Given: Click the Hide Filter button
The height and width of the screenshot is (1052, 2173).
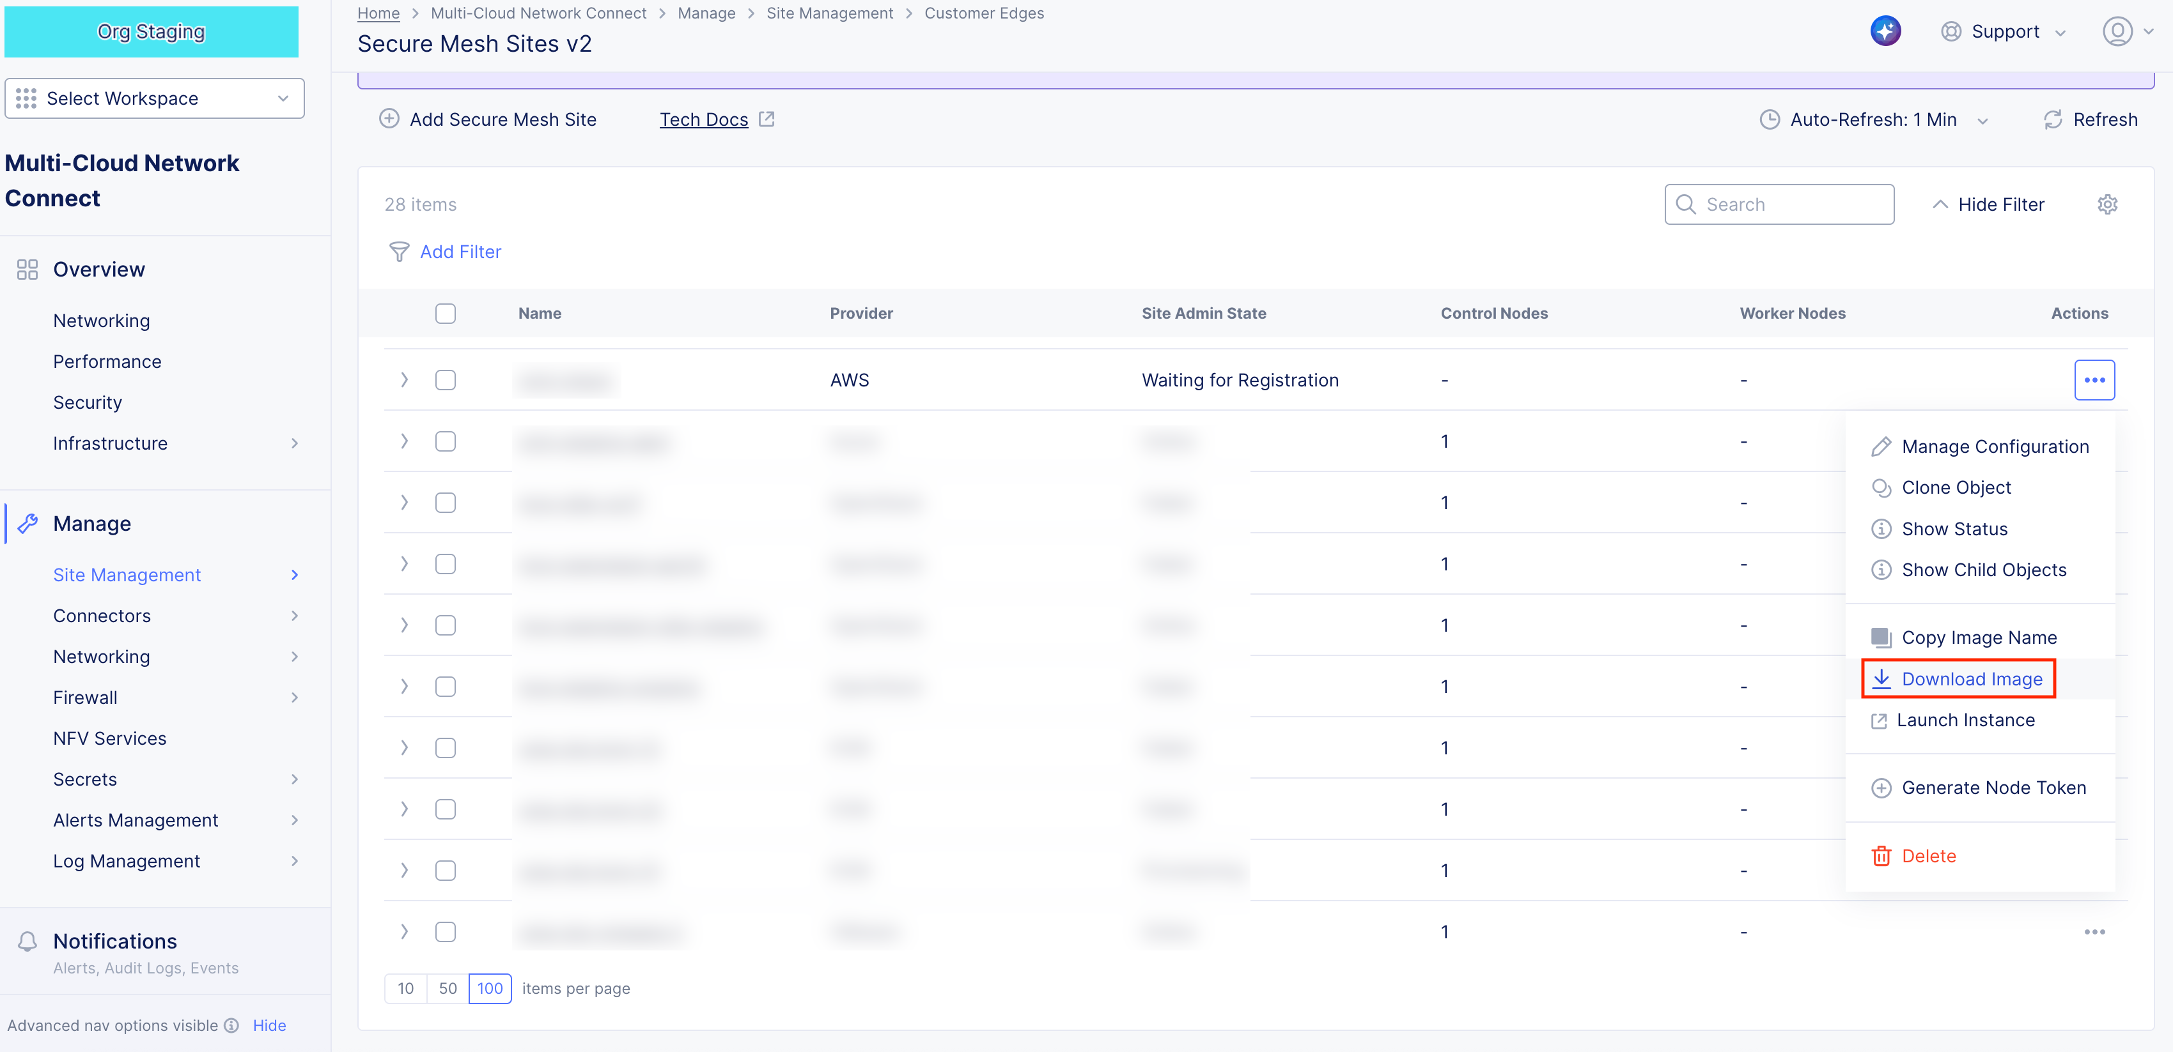Looking at the screenshot, I should coord(1988,205).
